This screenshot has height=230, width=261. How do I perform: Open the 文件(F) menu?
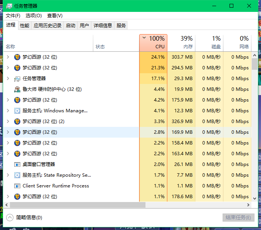pos(13,16)
